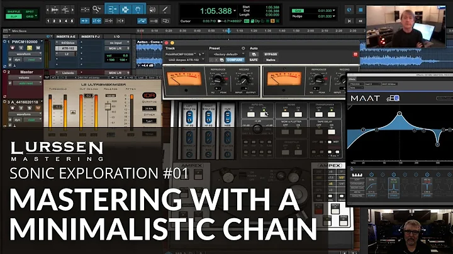The height and width of the screenshot is (254, 453).
Task: Toggle Tab to Transients icon
Action: pyautogui.click(x=85, y=21)
